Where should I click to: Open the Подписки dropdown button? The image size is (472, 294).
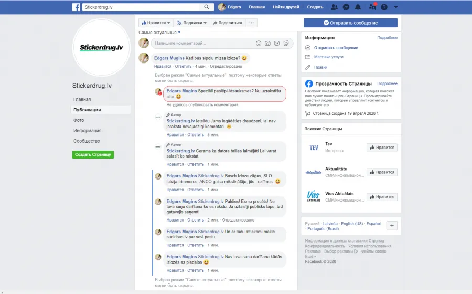coord(192,23)
